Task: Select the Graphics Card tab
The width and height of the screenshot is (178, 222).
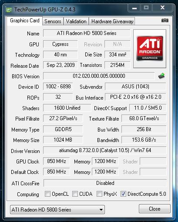Action: [25, 21]
